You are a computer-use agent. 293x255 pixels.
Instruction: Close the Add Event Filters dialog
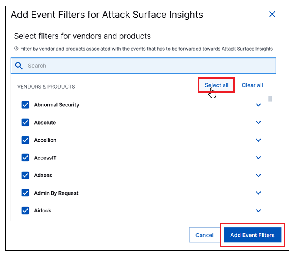pyautogui.click(x=272, y=14)
